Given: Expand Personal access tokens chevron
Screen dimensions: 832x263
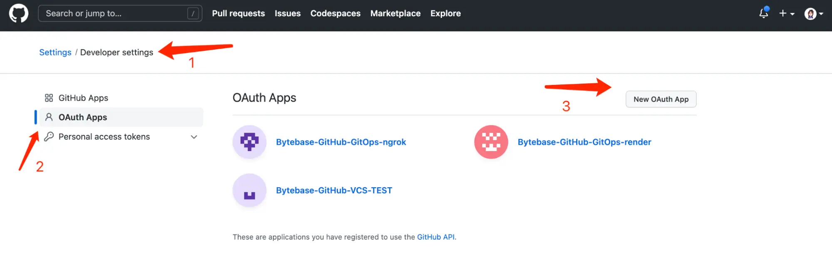Looking at the screenshot, I should click(x=194, y=137).
